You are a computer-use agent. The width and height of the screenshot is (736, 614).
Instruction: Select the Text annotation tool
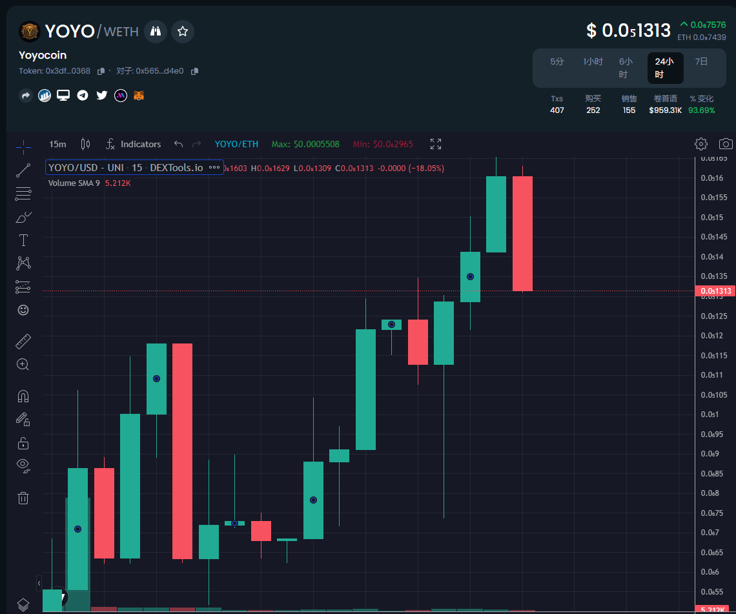[23, 240]
